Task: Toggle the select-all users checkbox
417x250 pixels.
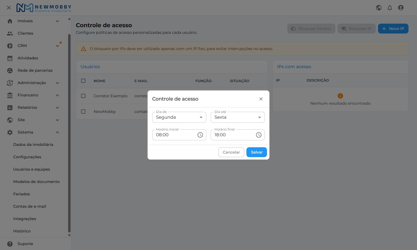Action: click(83, 81)
